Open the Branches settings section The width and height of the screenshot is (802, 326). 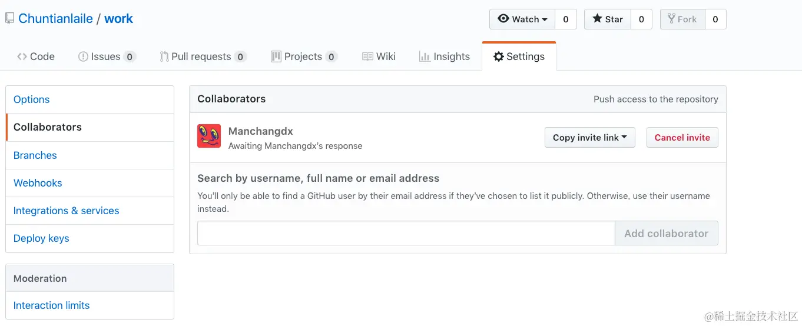pyautogui.click(x=35, y=155)
